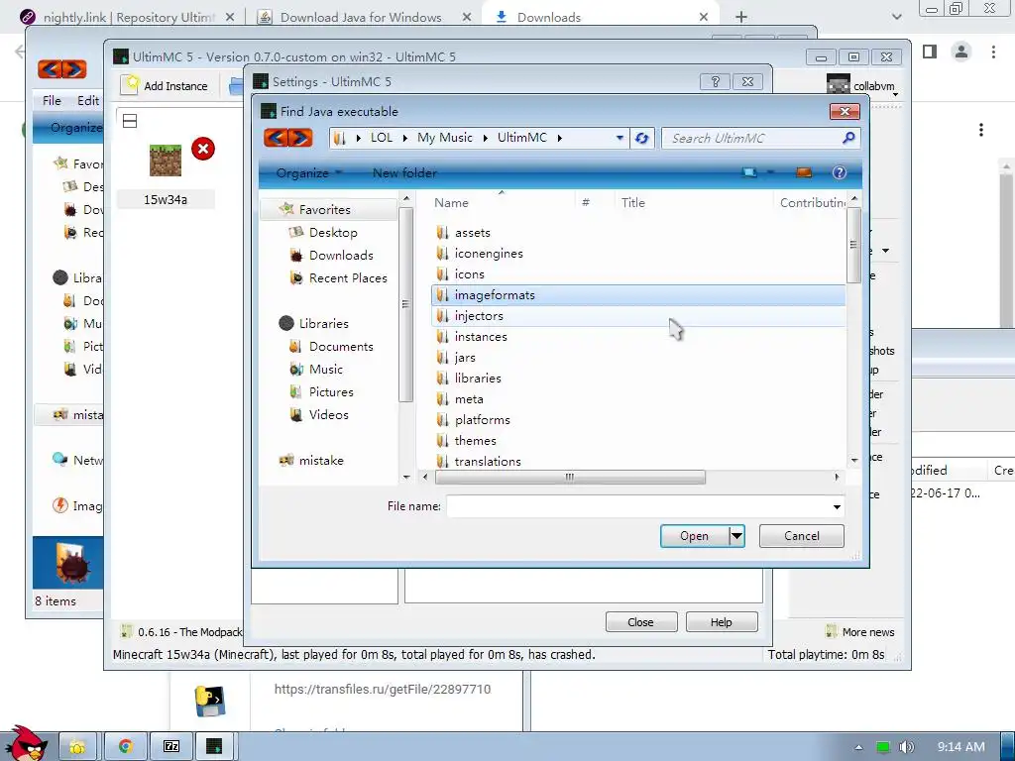Change view icon in file dialog toolbar
Image resolution: width=1015 pixels, height=761 pixels.
749,172
